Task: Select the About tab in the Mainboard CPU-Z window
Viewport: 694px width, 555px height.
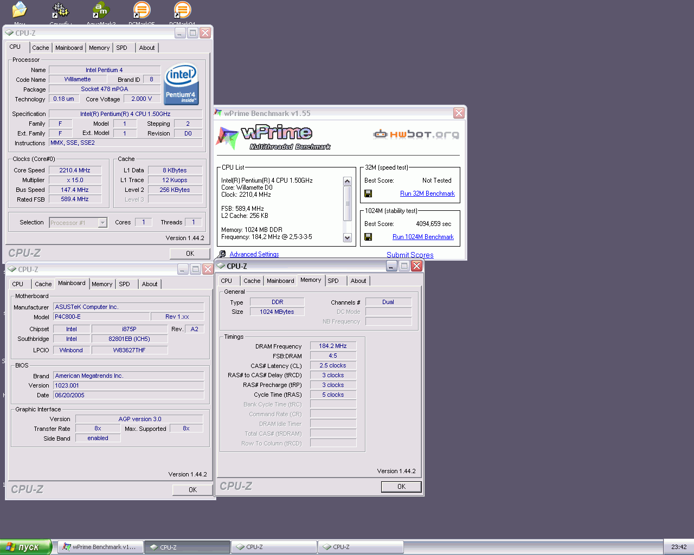Action: click(x=150, y=284)
